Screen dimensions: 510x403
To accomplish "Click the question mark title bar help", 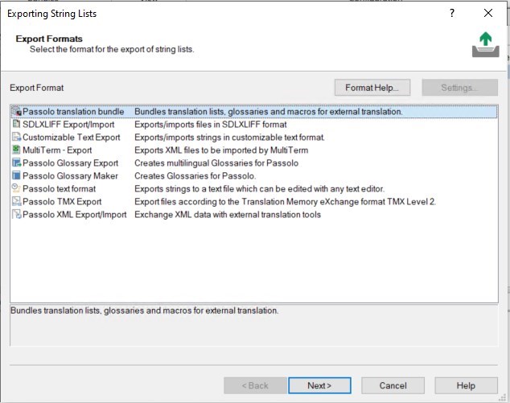I will pos(452,14).
